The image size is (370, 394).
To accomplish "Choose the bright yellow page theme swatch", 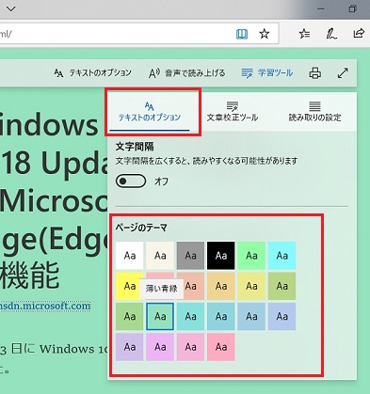I will 127,286.
